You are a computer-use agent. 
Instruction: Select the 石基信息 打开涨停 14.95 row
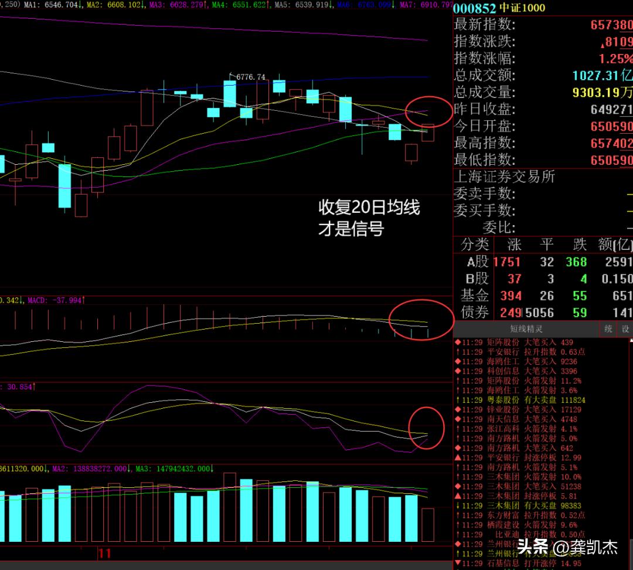point(518,563)
